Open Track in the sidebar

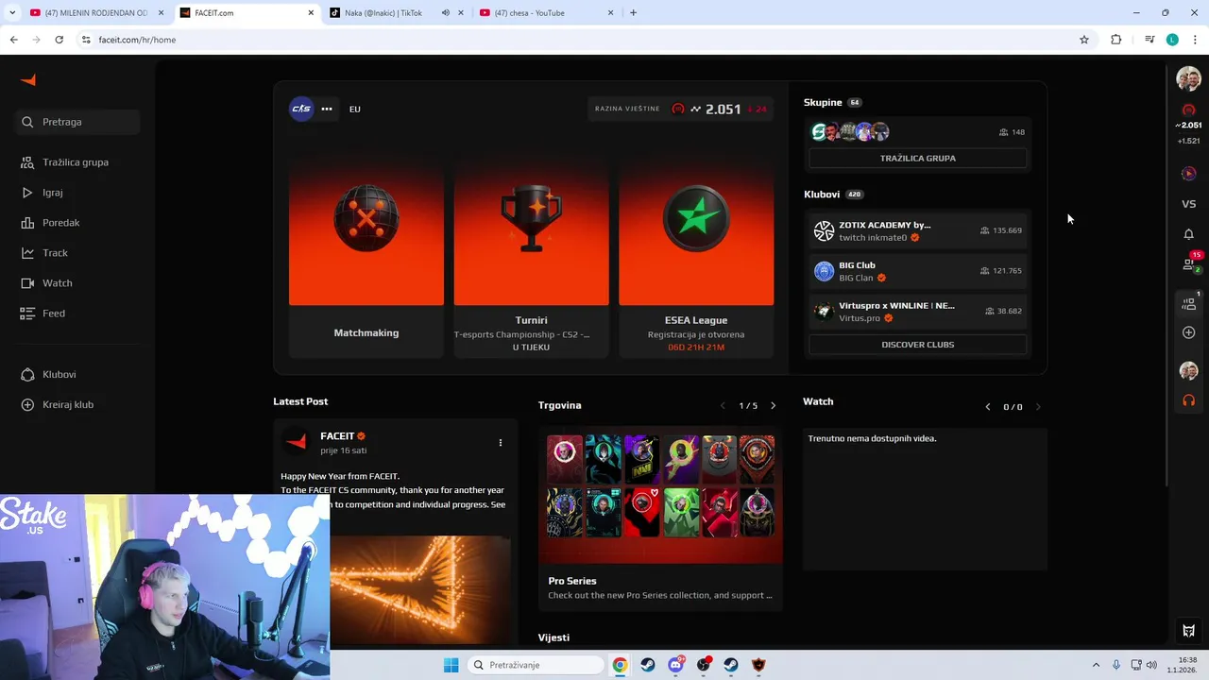[44, 253]
